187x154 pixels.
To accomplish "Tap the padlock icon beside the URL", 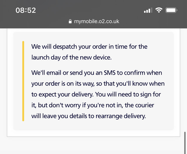I will pos(70,21).
